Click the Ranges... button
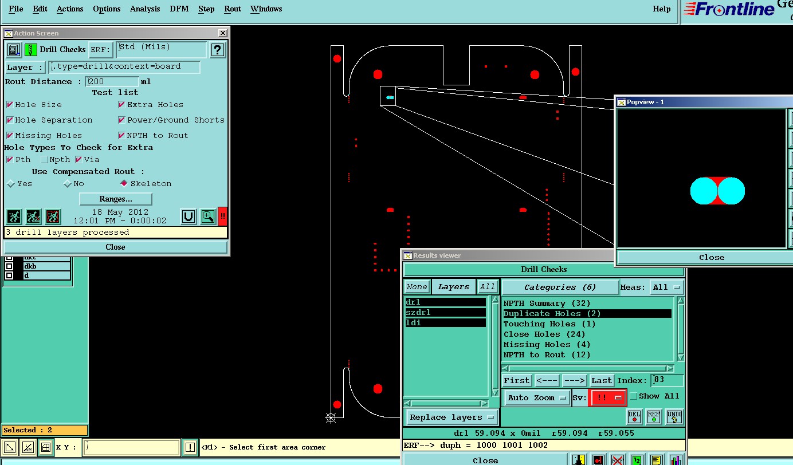 pyautogui.click(x=116, y=199)
